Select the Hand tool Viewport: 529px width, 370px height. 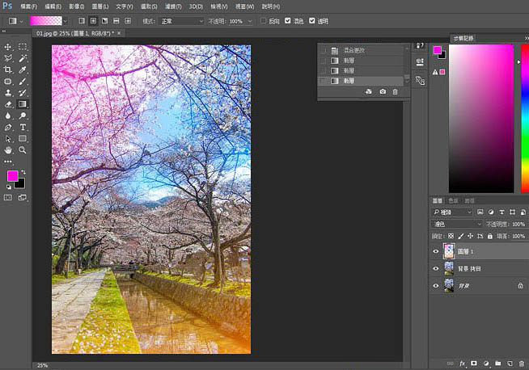(x=8, y=149)
